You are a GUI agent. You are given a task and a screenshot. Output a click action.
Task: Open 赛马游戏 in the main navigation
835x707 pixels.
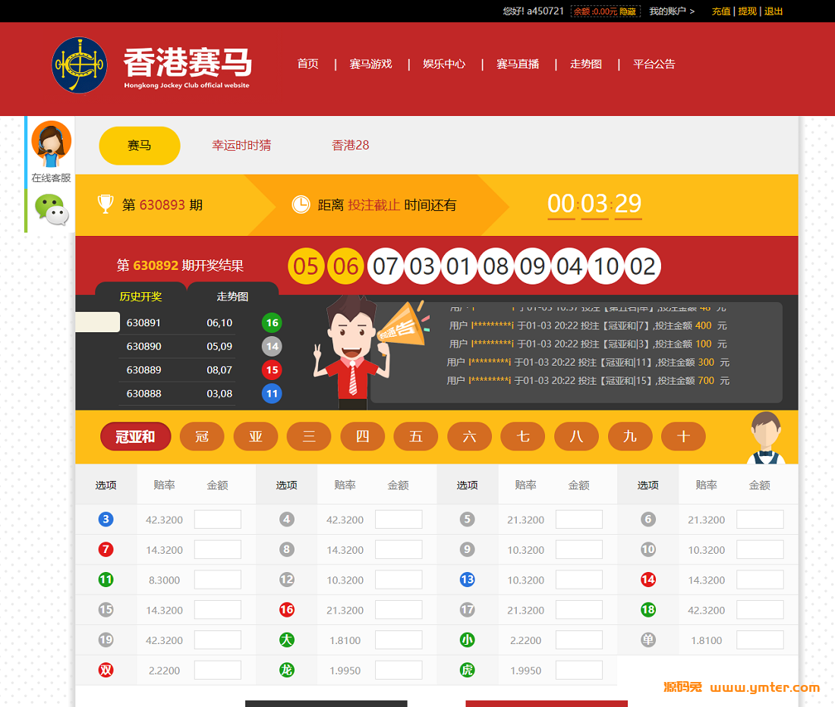pos(370,64)
